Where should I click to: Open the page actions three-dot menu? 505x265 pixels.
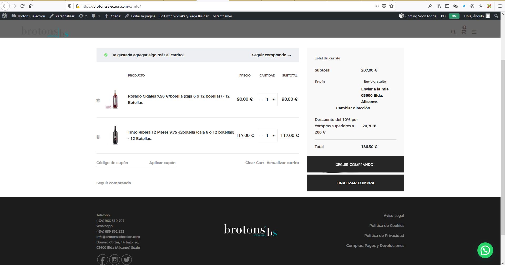(x=377, y=6)
